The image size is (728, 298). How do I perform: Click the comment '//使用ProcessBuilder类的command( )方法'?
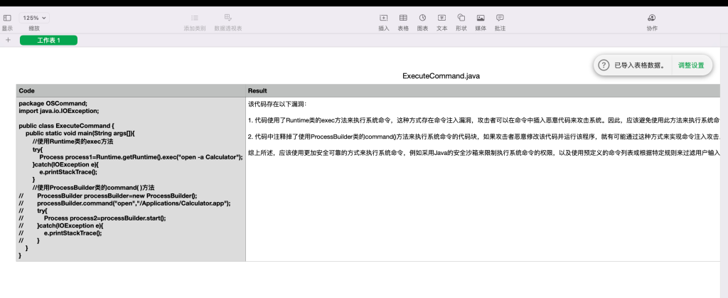[93, 188]
